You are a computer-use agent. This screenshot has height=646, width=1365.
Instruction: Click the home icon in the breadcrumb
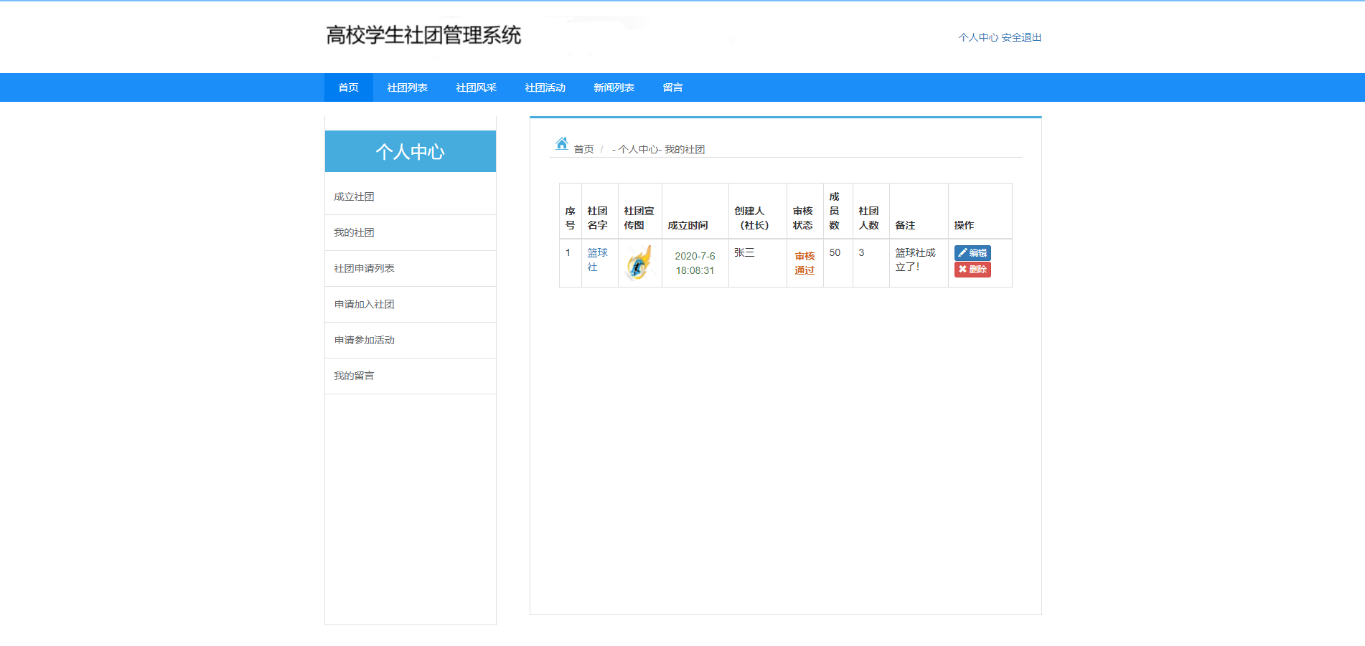562,143
